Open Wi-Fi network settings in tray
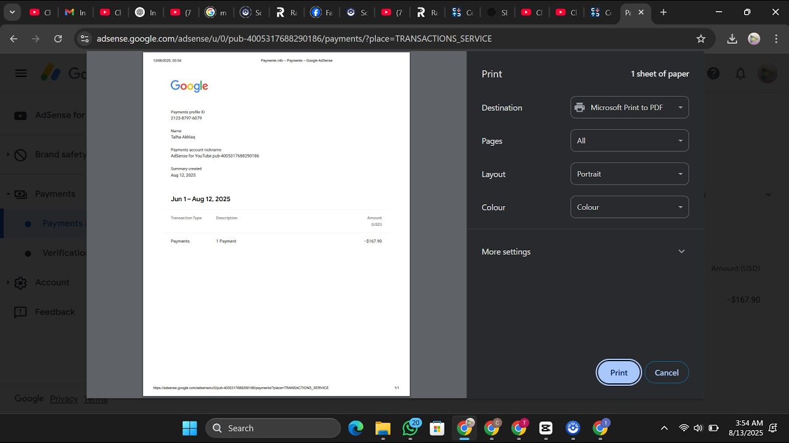Viewport: 789px width, 443px height. coord(684,428)
